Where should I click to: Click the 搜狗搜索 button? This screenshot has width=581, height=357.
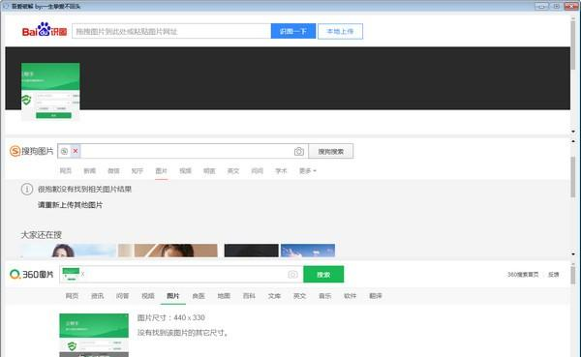point(330,152)
